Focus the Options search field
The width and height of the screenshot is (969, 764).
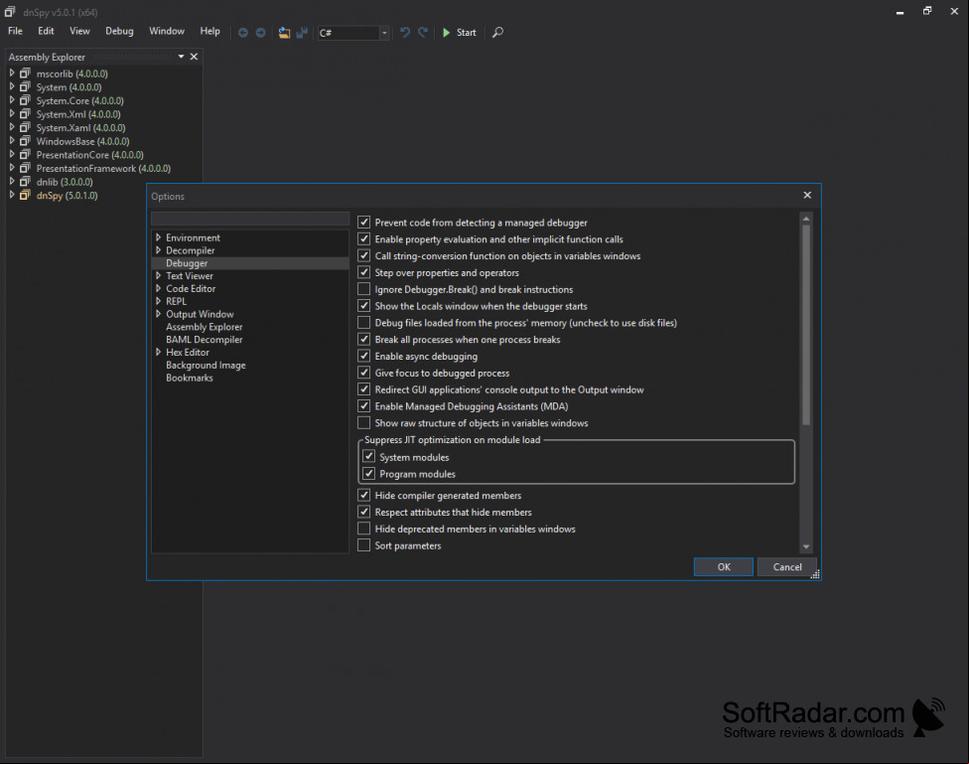tap(250, 219)
